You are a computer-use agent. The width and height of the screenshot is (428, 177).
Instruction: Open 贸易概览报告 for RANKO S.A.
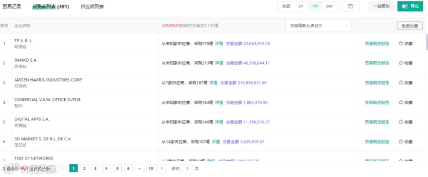coord(377,63)
